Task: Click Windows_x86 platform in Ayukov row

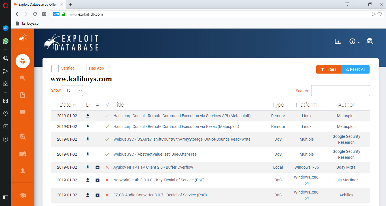Action: pos(307,167)
